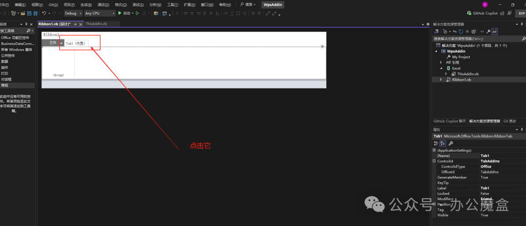526x226 pixels.
Task: Click the gear icon at the document tab bar end
Action: coord(428,24)
